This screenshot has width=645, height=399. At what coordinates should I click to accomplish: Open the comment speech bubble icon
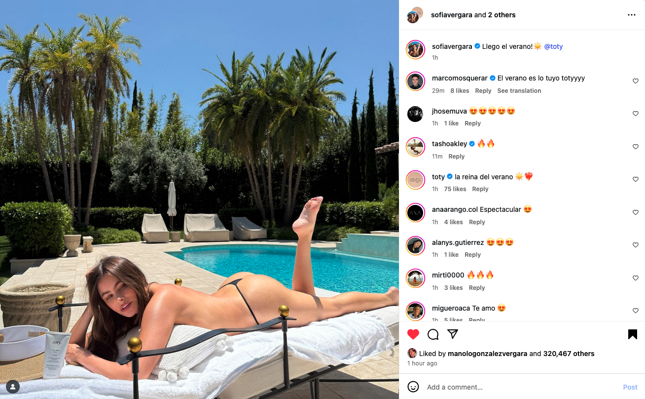[x=433, y=334]
